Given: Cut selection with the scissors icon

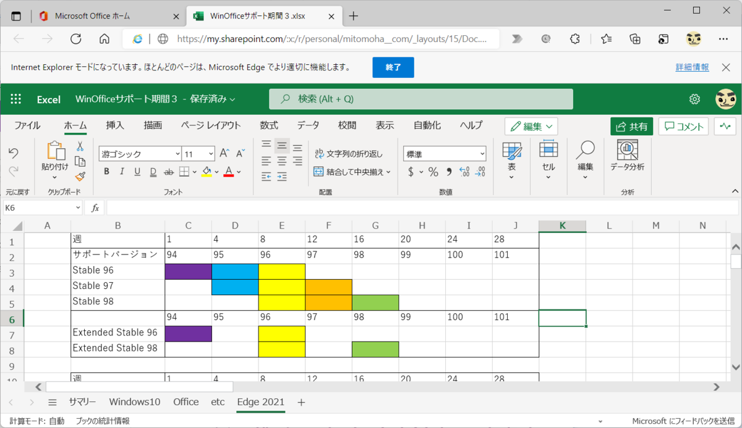Looking at the screenshot, I should (80, 146).
